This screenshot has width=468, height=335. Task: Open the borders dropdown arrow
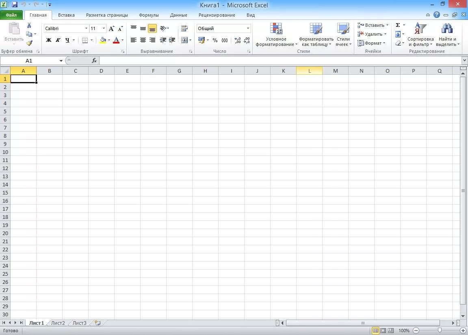point(91,40)
